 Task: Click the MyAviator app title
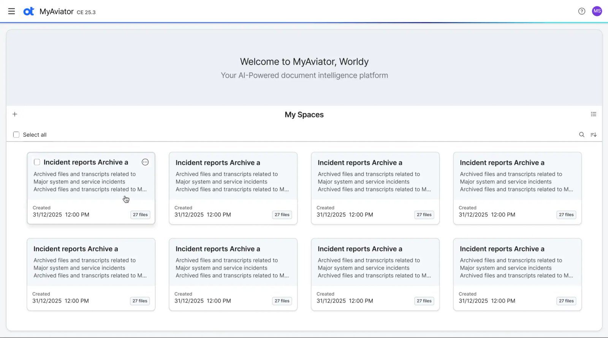click(56, 12)
